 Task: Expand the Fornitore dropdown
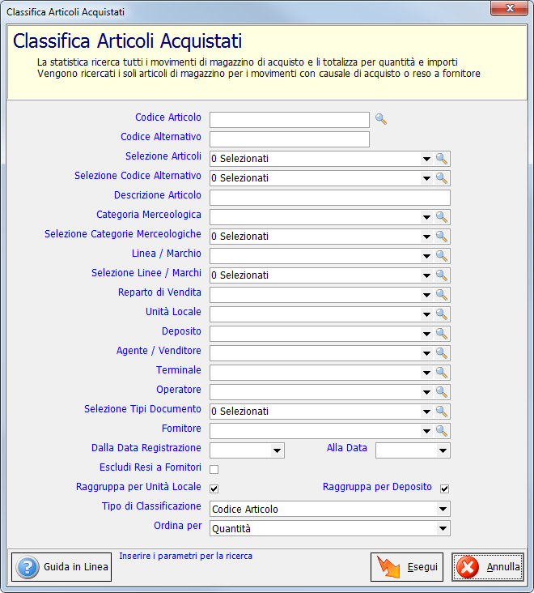426,431
